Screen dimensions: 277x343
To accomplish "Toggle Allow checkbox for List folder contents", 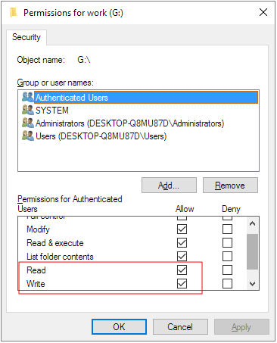I will coord(182,257).
